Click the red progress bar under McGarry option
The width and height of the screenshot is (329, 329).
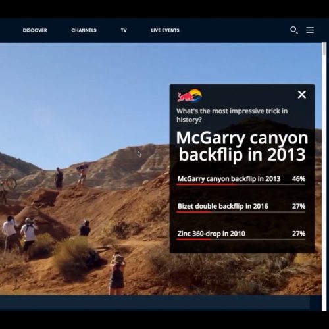[x=207, y=184]
